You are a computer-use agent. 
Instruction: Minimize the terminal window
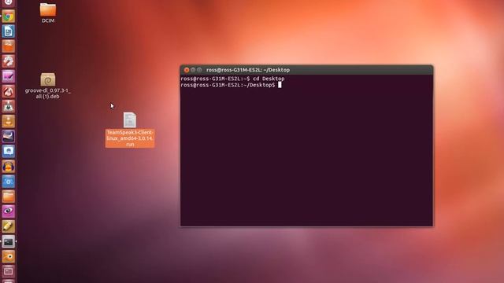point(193,70)
